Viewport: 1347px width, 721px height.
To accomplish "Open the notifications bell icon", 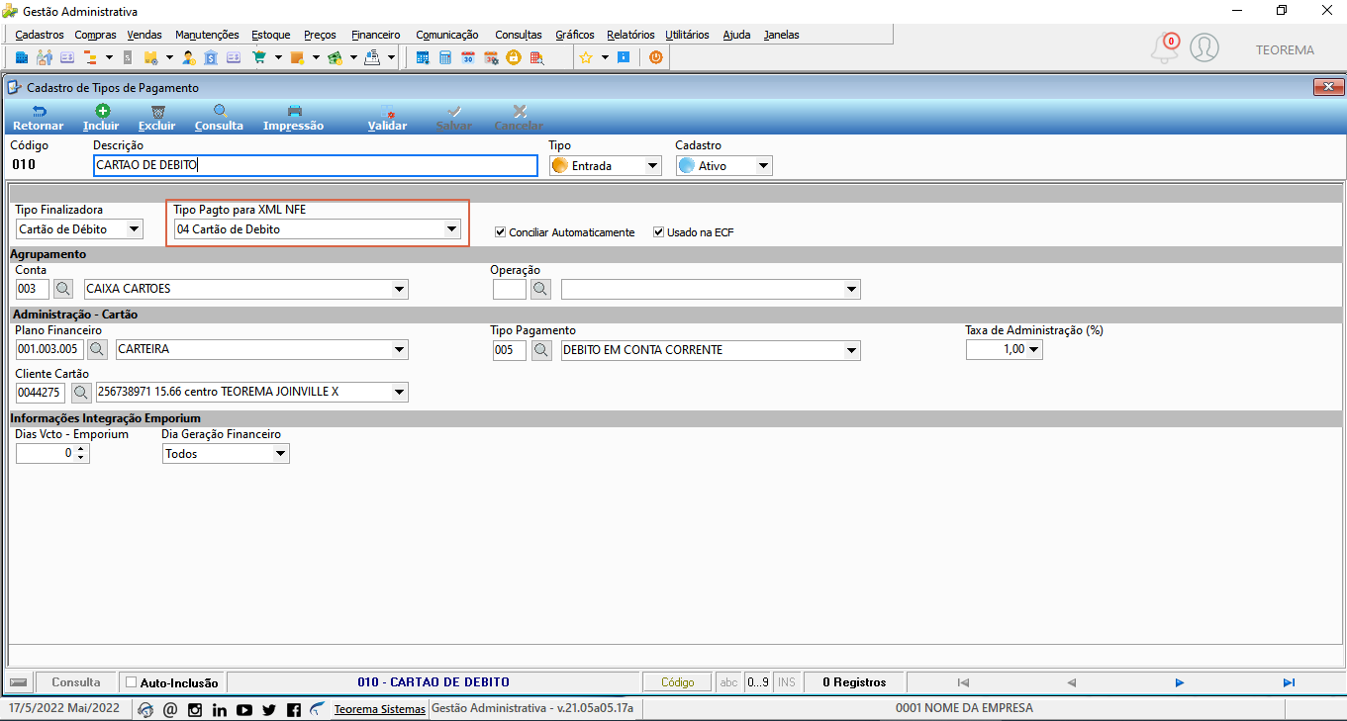I will 1165,47.
